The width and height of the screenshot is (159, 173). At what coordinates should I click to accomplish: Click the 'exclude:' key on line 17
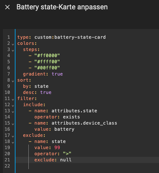click(x=34, y=135)
